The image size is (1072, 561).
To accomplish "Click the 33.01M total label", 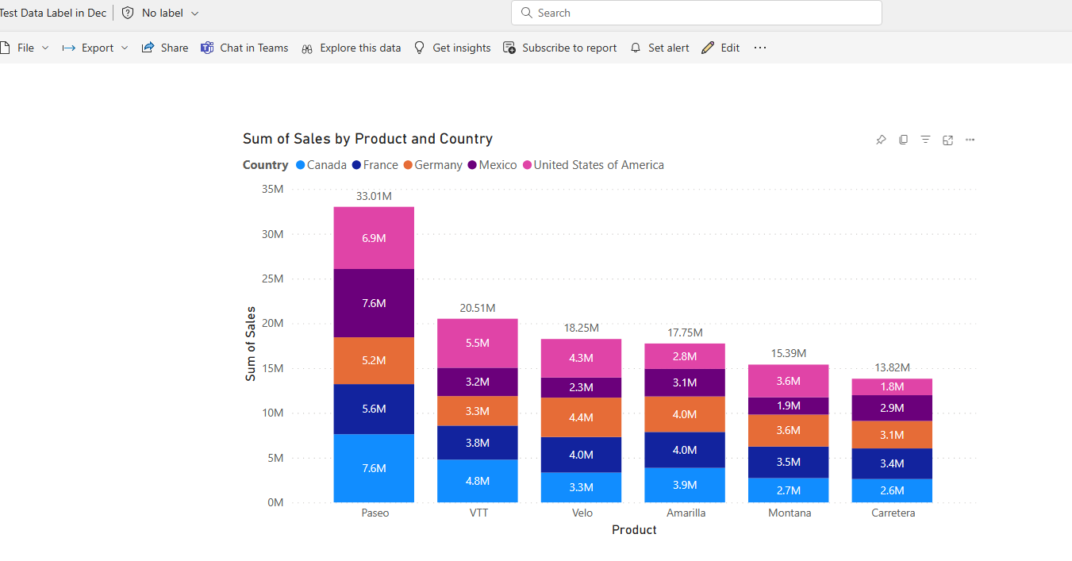I will click(x=374, y=196).
